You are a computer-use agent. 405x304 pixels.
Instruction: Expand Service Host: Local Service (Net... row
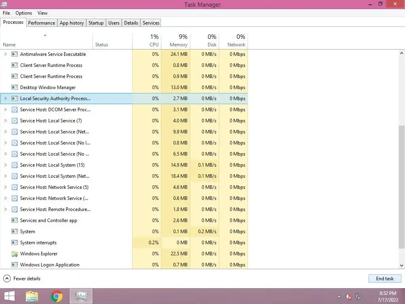pyautogui.click(x=6, y=132)
